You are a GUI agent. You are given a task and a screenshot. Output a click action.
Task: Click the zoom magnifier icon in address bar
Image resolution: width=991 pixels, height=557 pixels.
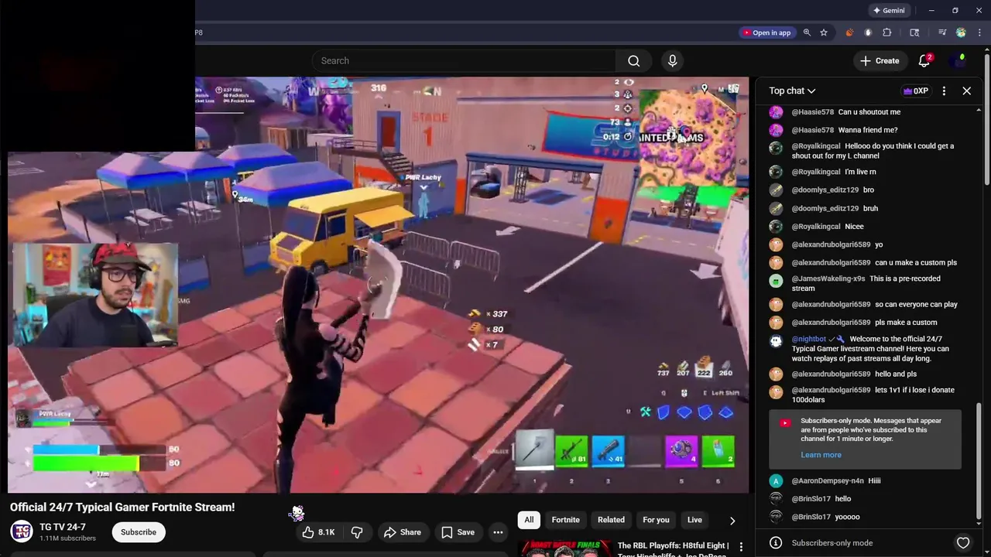pos(807,32)
